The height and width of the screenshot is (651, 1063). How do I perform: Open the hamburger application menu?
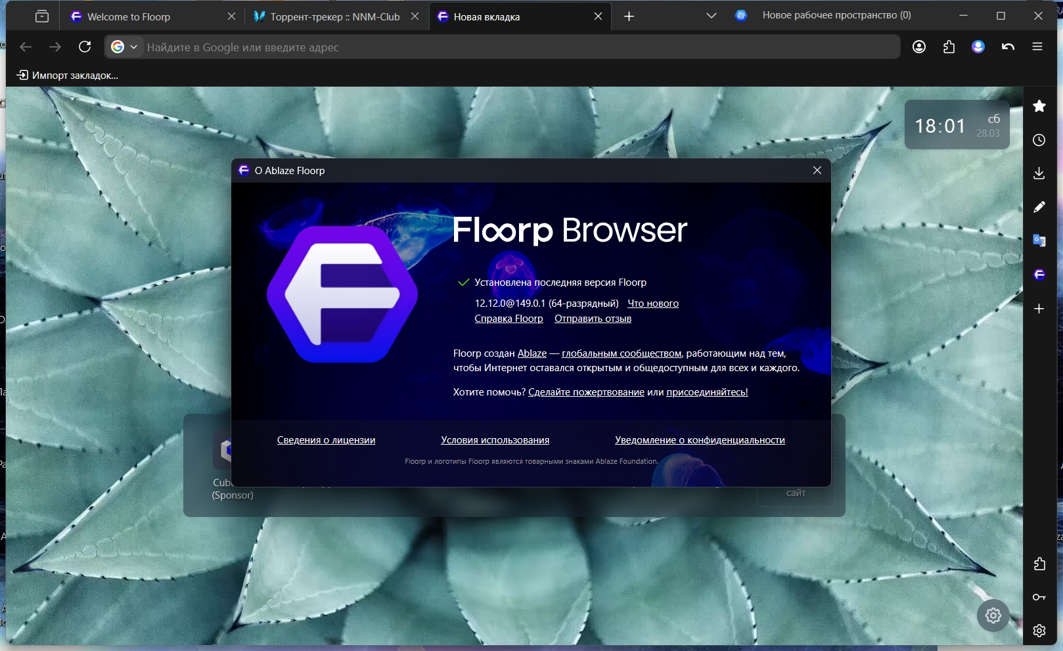1037,47
